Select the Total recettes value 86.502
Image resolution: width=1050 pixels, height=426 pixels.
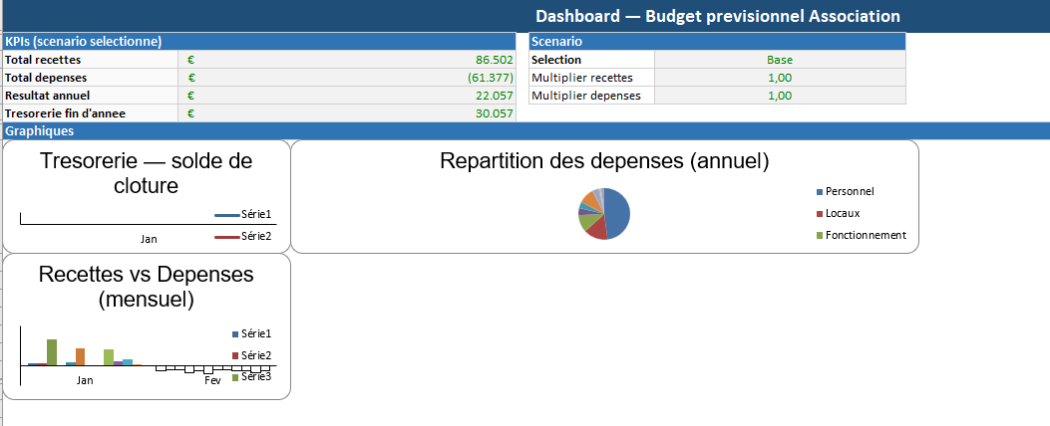coord(494,60)
